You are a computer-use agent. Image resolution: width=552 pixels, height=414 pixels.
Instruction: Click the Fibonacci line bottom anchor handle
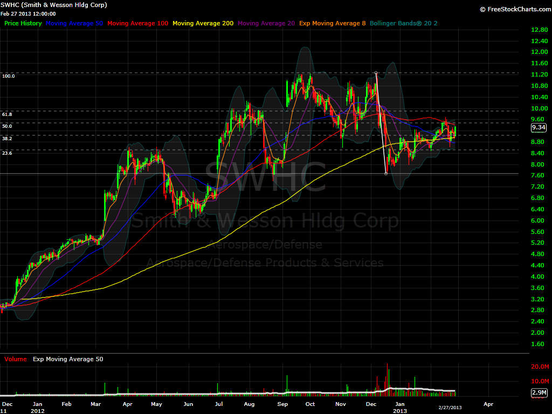click(x=386, y=174)
